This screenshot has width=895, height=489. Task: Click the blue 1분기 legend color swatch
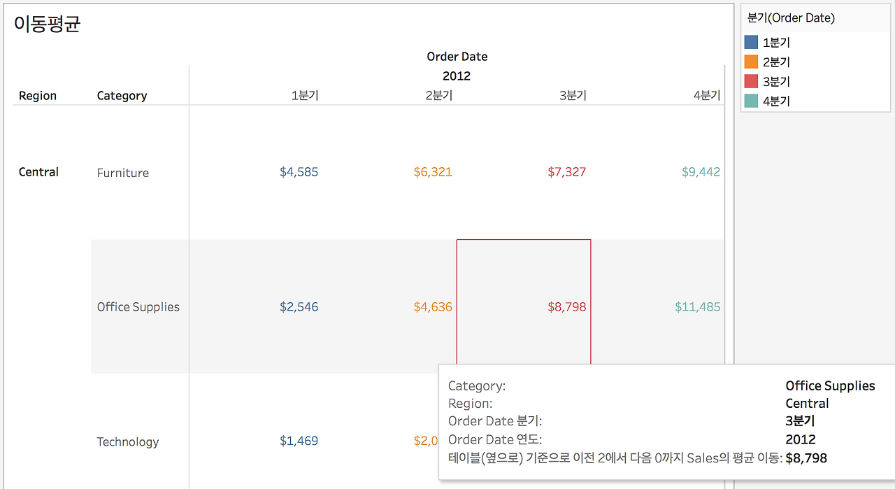point(752,43)
